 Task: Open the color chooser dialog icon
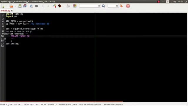coord(75,6)
